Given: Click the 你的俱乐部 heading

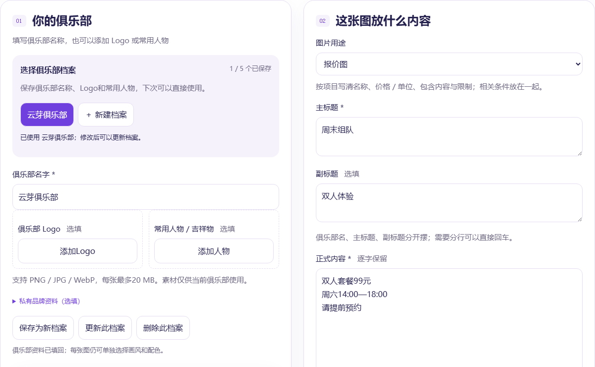Looking at the screenshot, I should tap(62, 21).
